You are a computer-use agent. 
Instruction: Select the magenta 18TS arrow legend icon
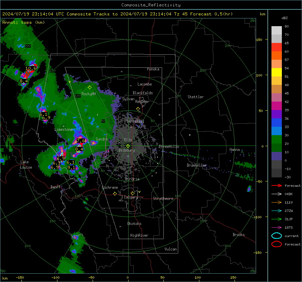tap(276, 228)
